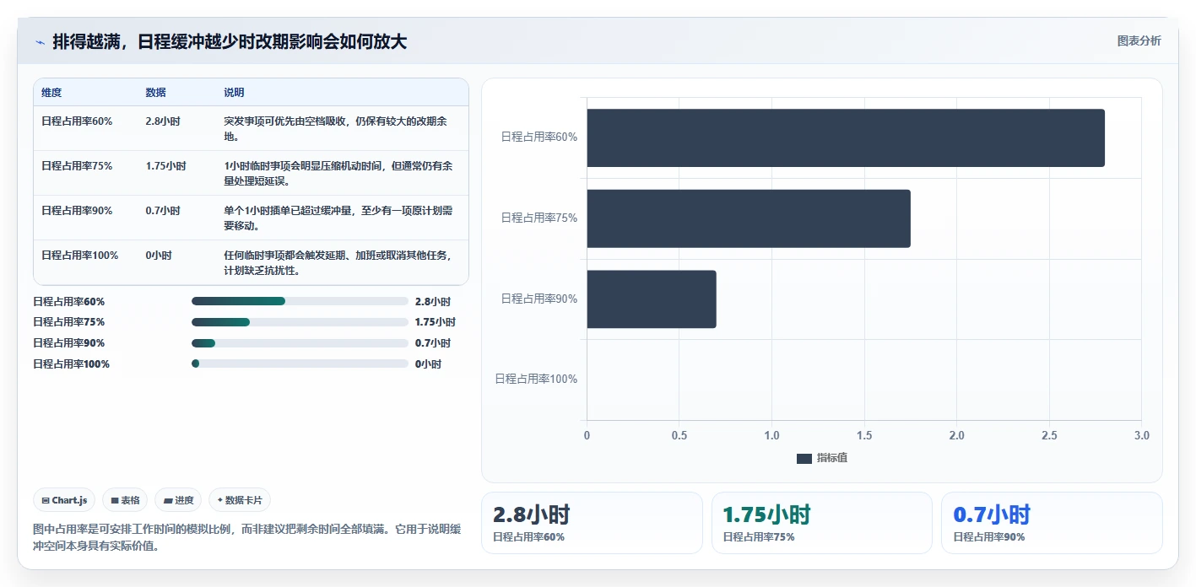Image resolution: width=1196 pixels, height=587 pixels.
Task: Click the progress bar for 日程占用率100%
Action: 300,364
